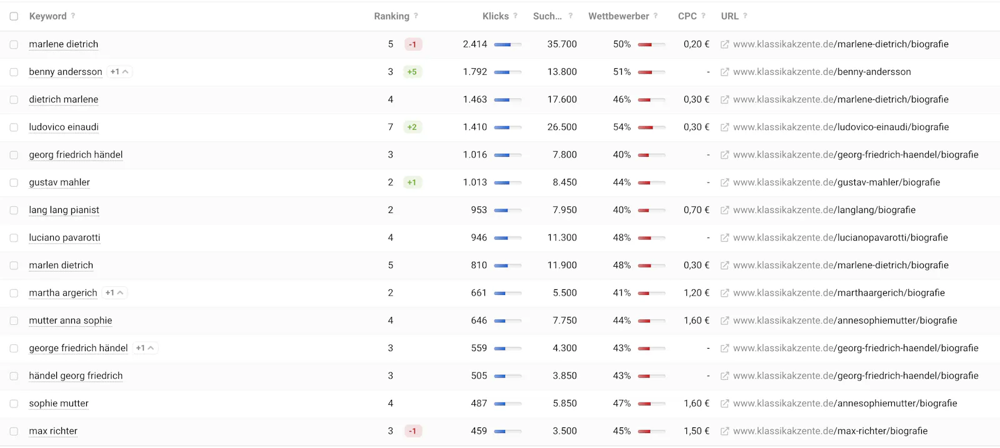
Task: Open the lang lang pianist keyword link
Action: coord(64,210)
